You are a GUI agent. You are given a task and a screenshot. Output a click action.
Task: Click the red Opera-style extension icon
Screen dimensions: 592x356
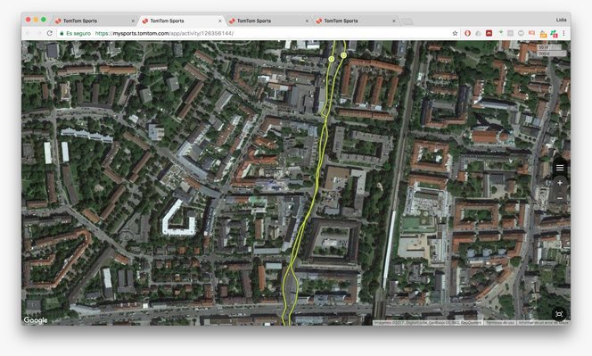(467, 33)
